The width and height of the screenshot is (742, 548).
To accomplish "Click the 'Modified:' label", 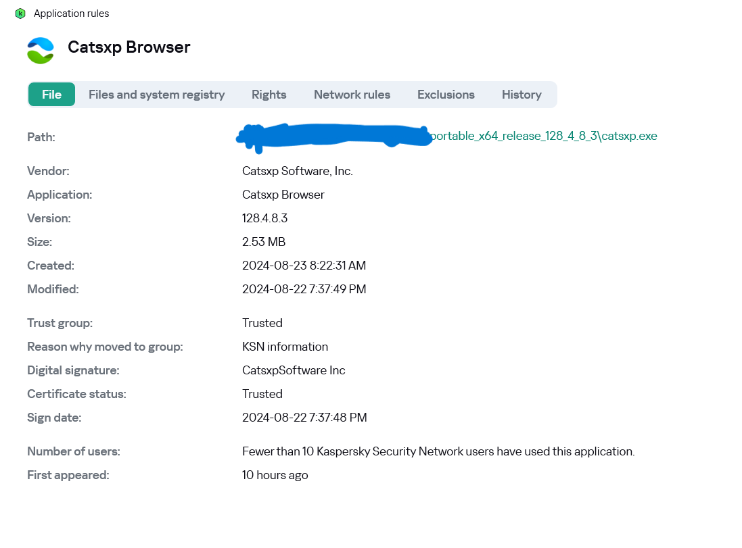I will click(x=53, y=289).
